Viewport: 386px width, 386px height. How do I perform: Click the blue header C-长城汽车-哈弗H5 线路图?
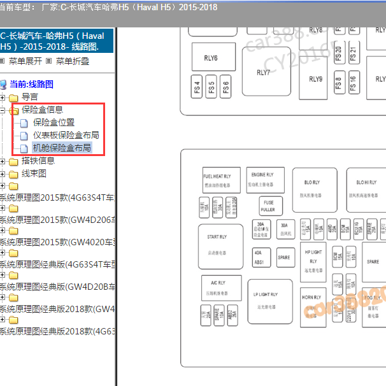pos(57,41)
